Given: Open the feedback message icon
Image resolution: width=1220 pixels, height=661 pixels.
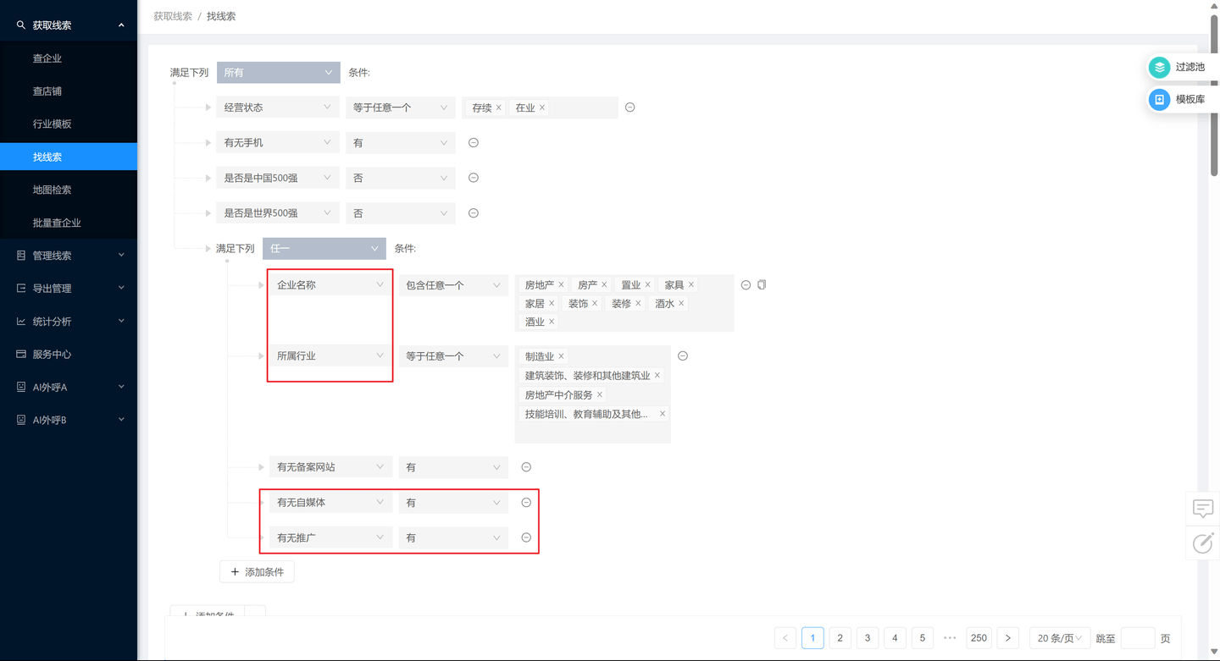Looking at the screenshot, I should (x=1203, y=509).
